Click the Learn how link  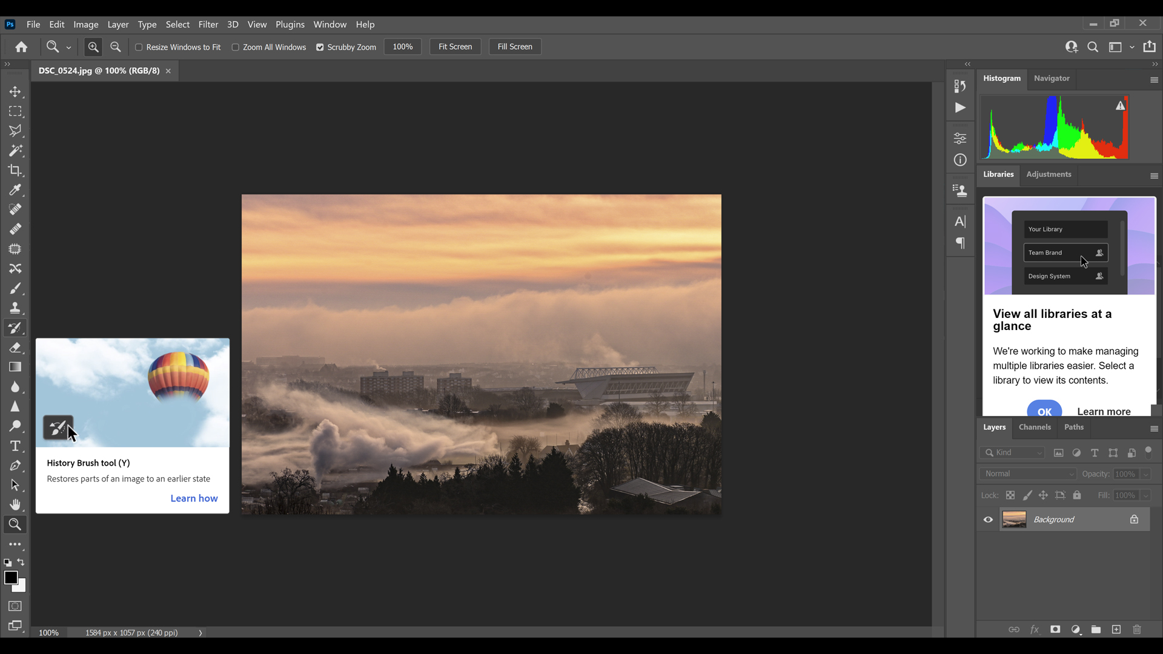193,498
